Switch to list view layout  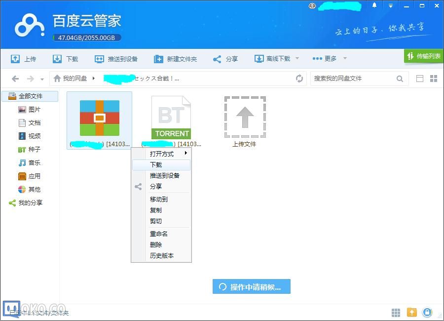pyautogui.click(x=420, y=79)
